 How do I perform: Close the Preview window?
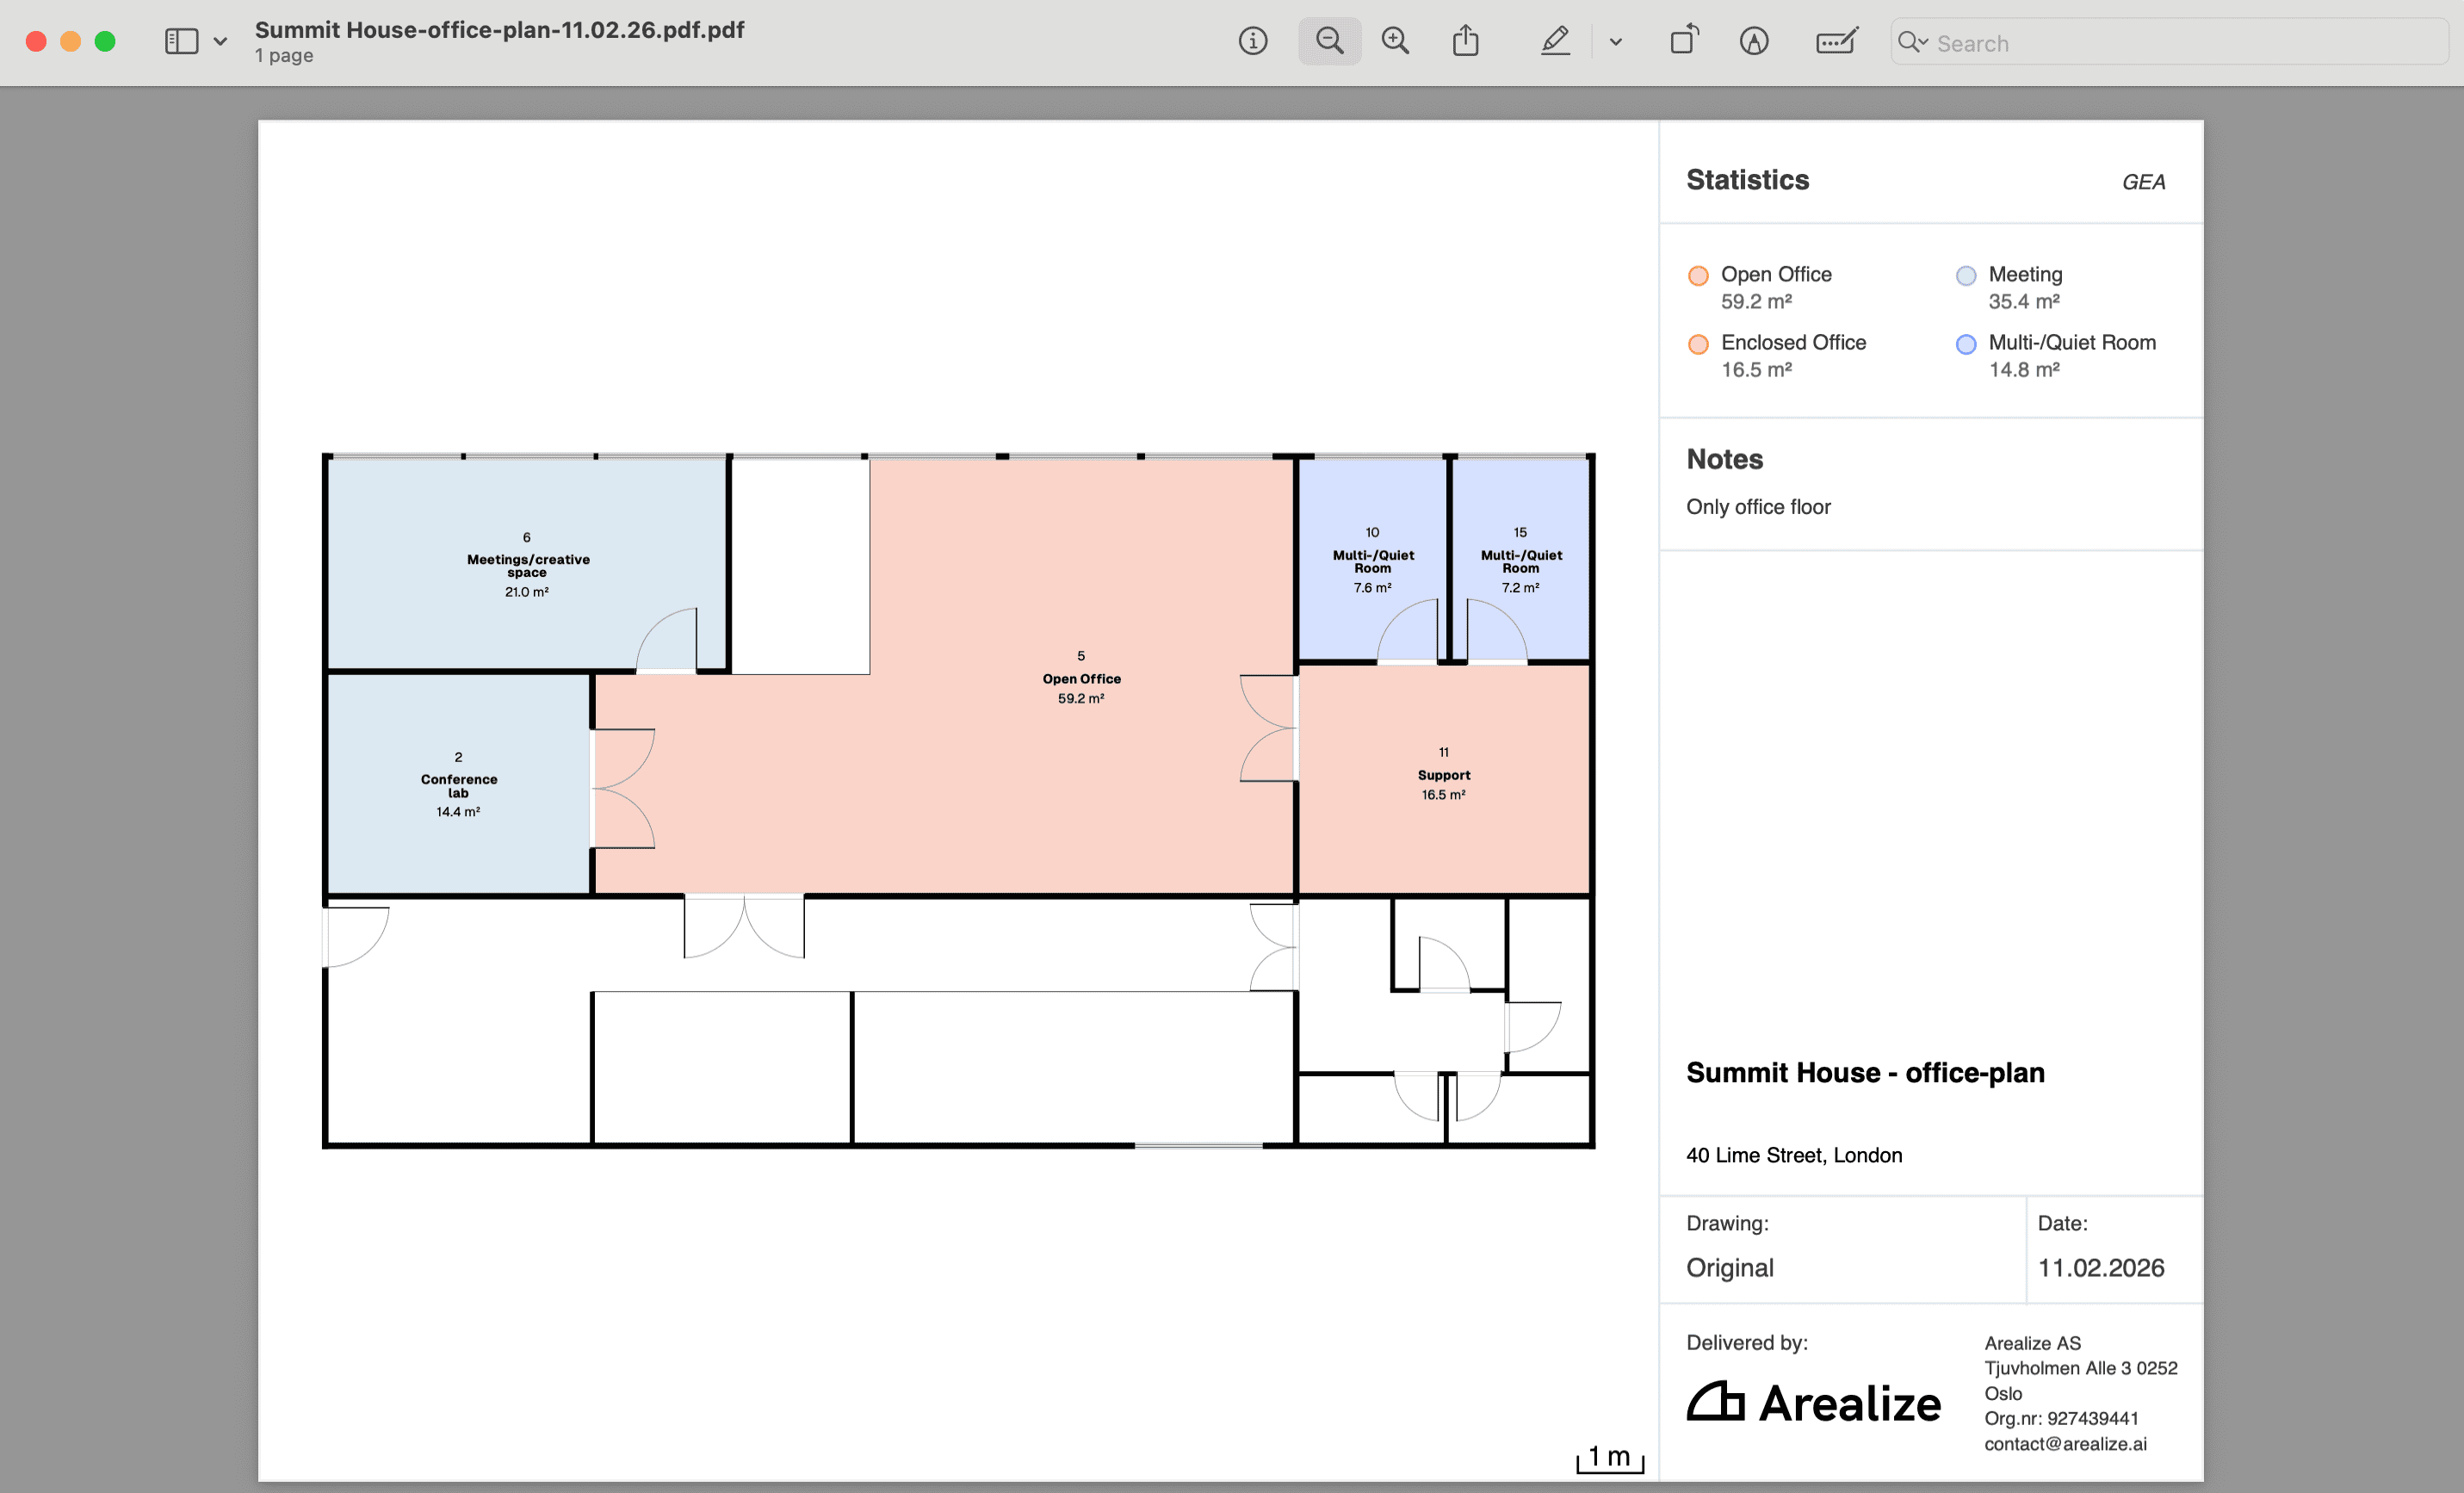click(36, 41)
